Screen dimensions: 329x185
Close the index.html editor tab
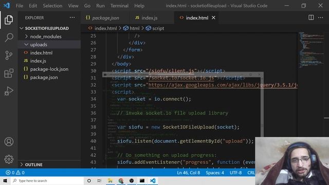213,18
